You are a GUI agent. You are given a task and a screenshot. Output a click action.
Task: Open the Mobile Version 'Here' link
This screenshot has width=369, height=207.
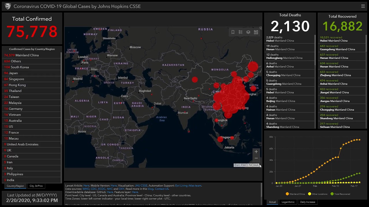(x=114, y=186)
